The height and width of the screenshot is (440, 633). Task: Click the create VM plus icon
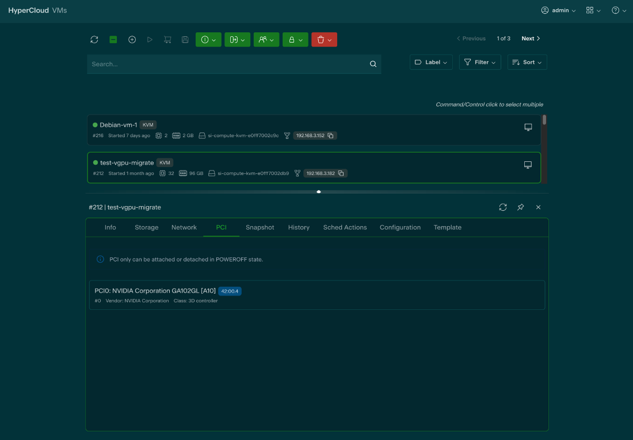pyautogui.click(x=132, y=39)
